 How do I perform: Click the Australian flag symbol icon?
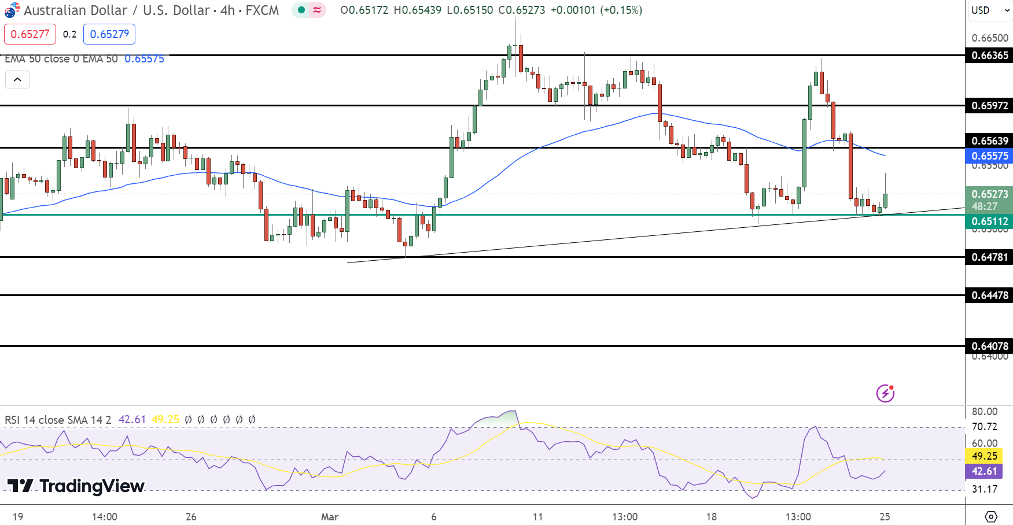12,10
